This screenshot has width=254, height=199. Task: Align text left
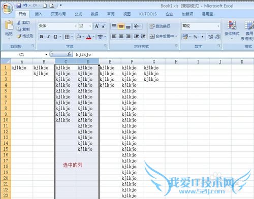pos(114,37)
